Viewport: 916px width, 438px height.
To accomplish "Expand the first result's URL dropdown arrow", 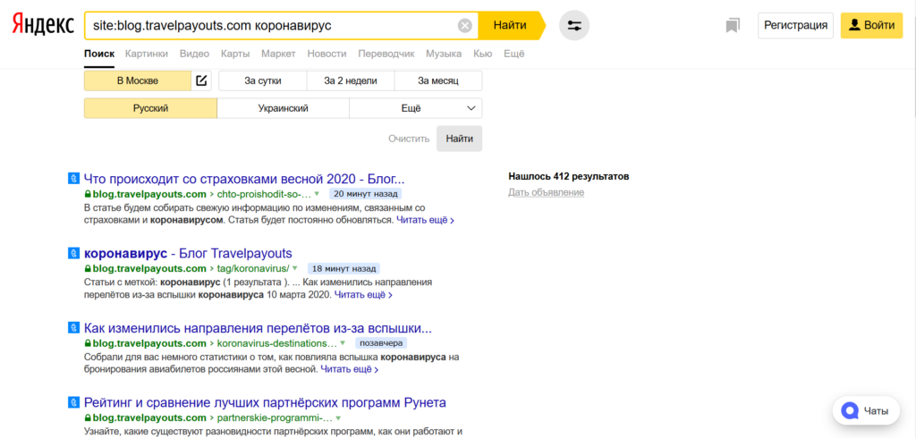I will [317, 193].
